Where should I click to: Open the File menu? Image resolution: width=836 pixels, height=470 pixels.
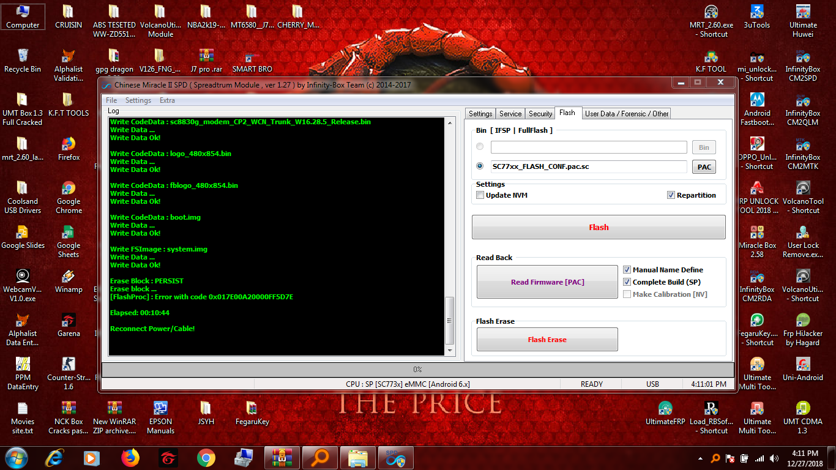point(111,100)
